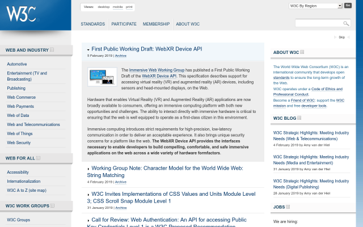The image size is (363, 227).
Task: Click the right Skip arrow
Action: point(348,37)
